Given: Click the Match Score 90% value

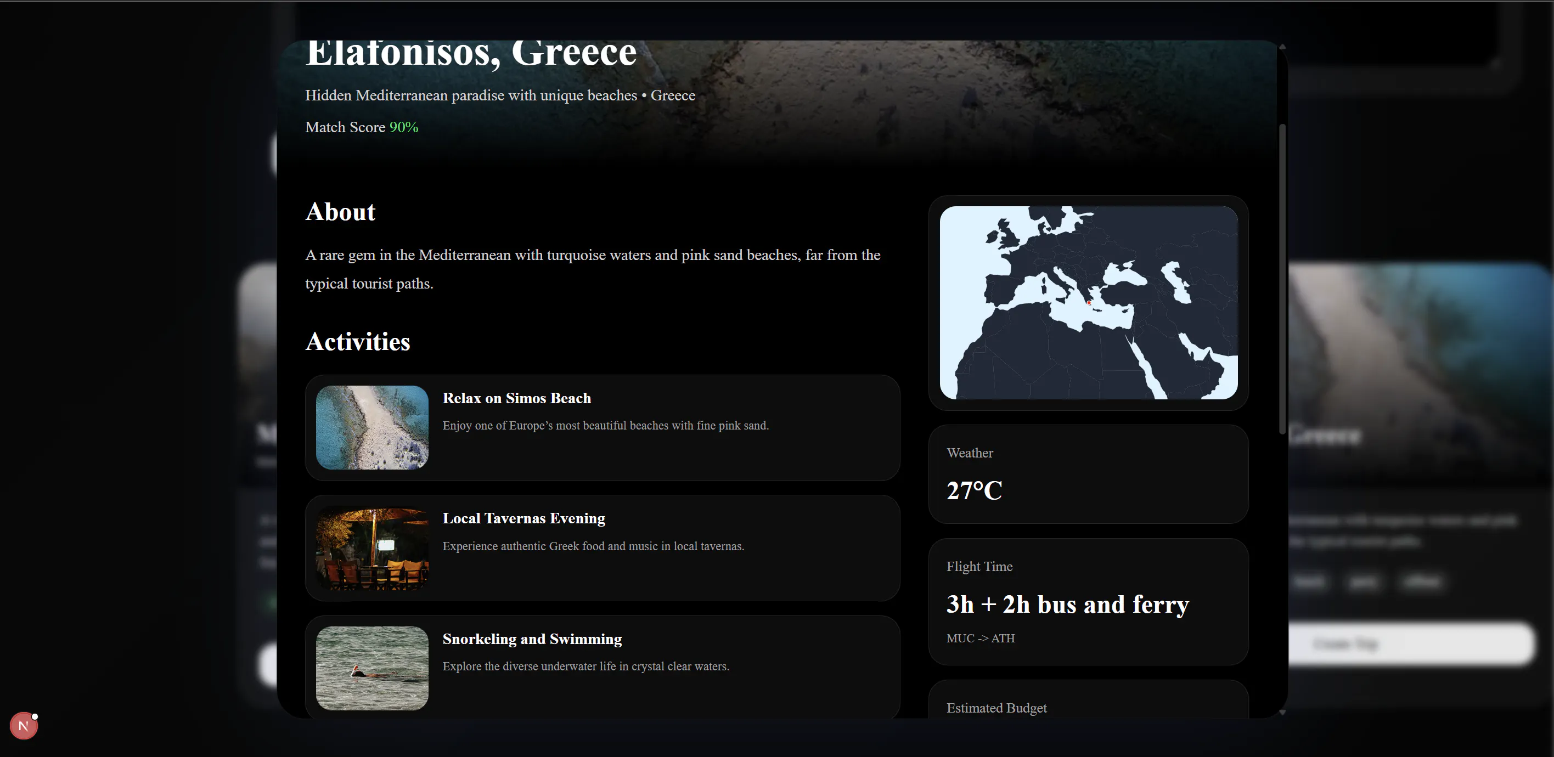Looking at the screenshot, I should click(x=403, y=127).
